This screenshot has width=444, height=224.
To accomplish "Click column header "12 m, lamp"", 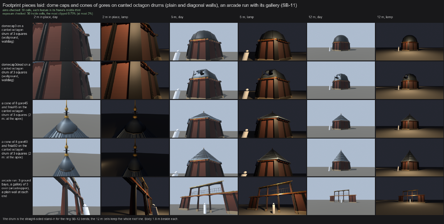I will (384, 17).
